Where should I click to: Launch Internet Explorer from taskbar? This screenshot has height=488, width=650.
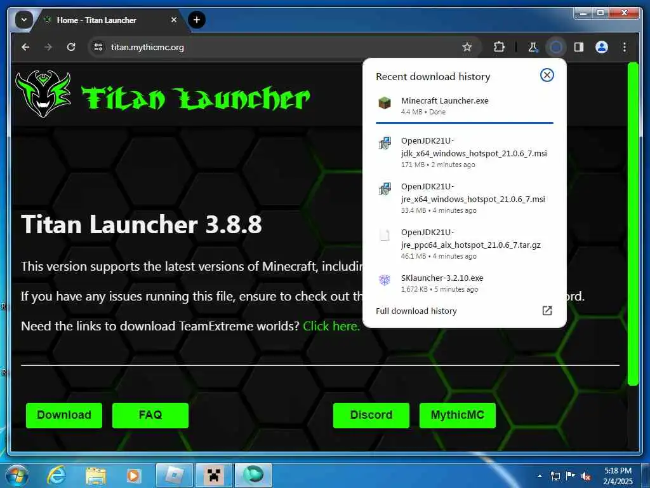tap(56, 475)
